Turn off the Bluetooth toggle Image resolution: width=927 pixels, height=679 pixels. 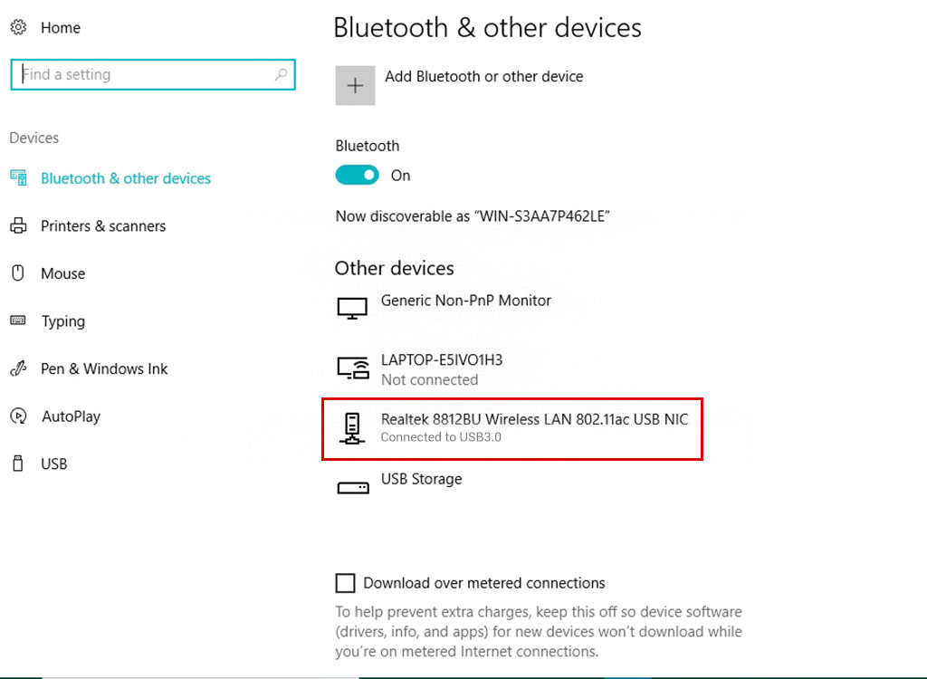click(357, 175)
